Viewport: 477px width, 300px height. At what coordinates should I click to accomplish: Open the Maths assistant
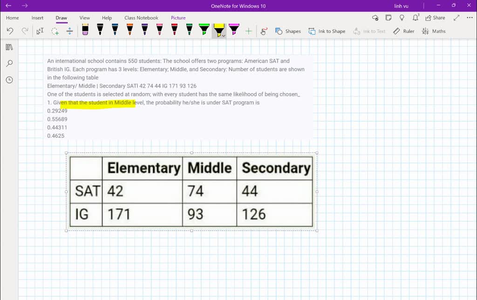tap(434, 31)
